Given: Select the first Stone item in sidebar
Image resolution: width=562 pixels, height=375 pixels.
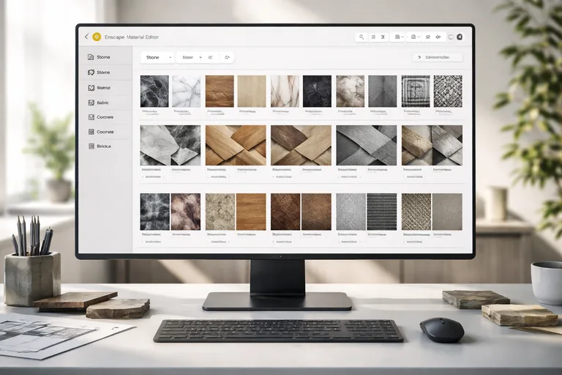Looking at the screenshot, I should click(x=104, y=57).
